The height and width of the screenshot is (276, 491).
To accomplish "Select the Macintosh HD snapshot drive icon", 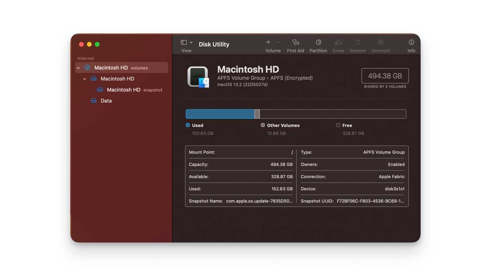I will click(x=100, y=90).
